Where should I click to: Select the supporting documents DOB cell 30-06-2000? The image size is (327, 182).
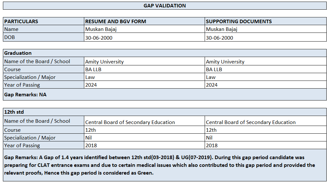pyautogui.click(x=266, y=37)
